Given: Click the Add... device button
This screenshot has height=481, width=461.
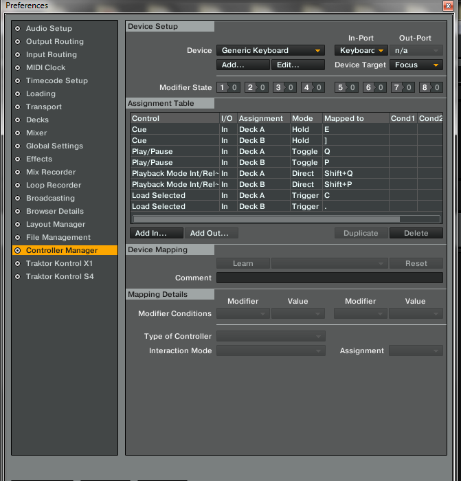Looking at the screenshot, I should [243, 65].
